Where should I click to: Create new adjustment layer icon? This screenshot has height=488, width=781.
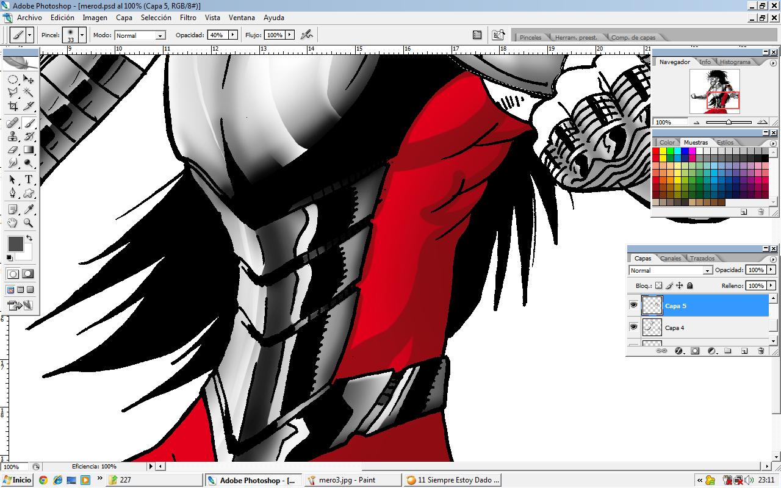coord(711,351)
